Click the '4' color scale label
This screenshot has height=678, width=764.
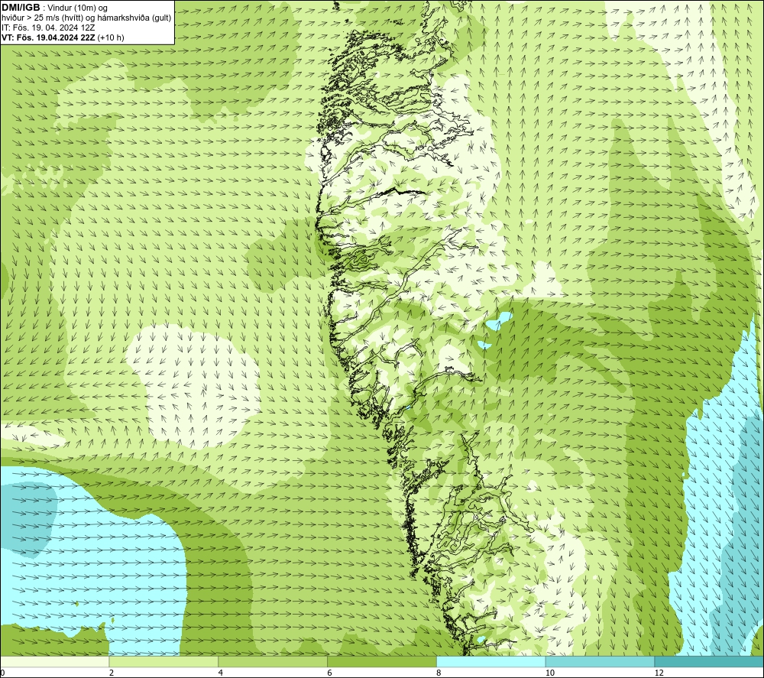221,673
